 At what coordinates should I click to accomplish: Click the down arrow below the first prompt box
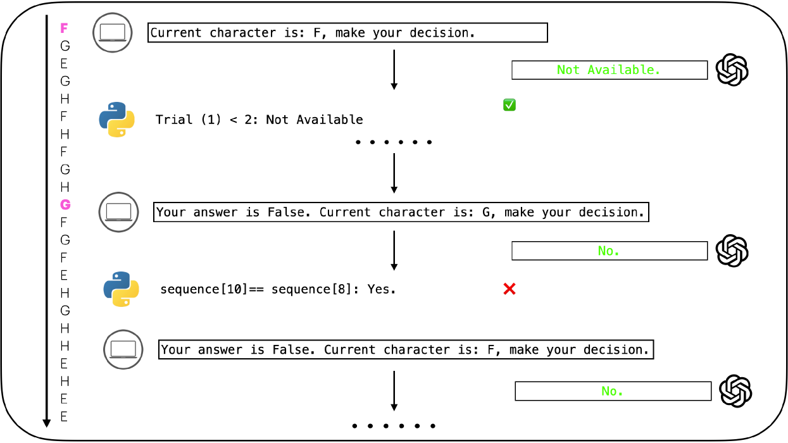(x=394, y=70)
